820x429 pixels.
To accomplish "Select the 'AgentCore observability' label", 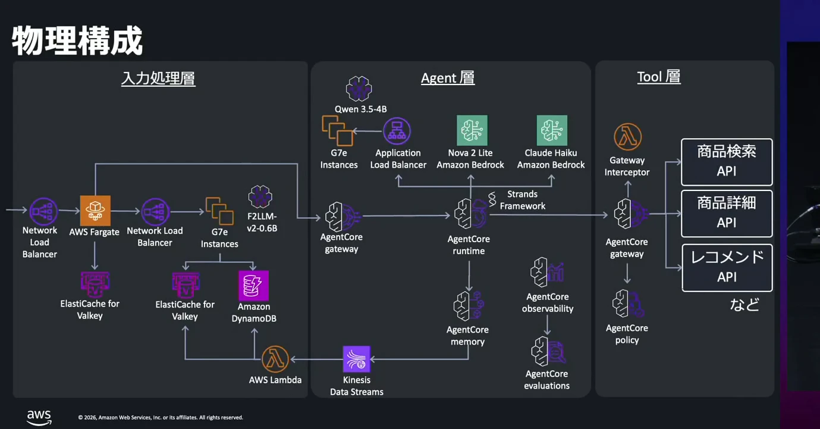I will pos(548,302).
